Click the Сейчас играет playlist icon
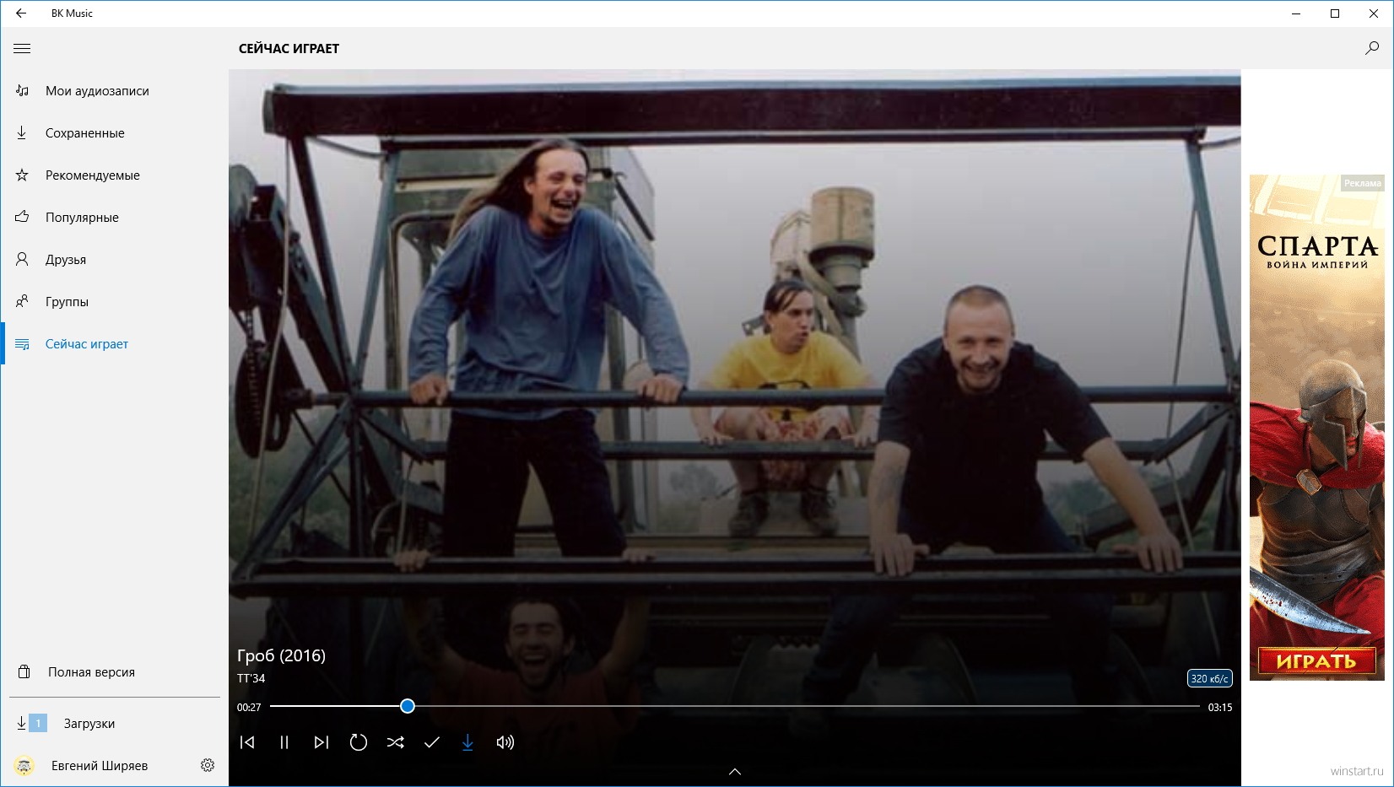The image size is (1394, 787). 22,344
